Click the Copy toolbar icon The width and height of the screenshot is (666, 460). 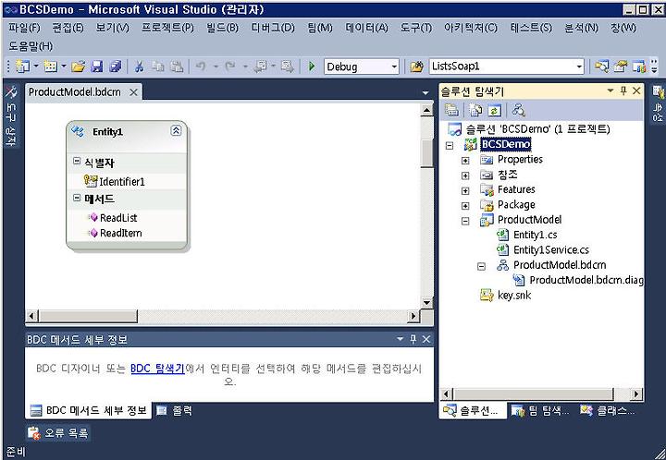point(158,67)
